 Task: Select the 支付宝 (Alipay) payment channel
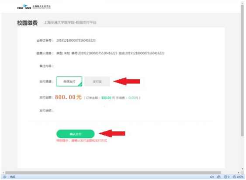97,82
